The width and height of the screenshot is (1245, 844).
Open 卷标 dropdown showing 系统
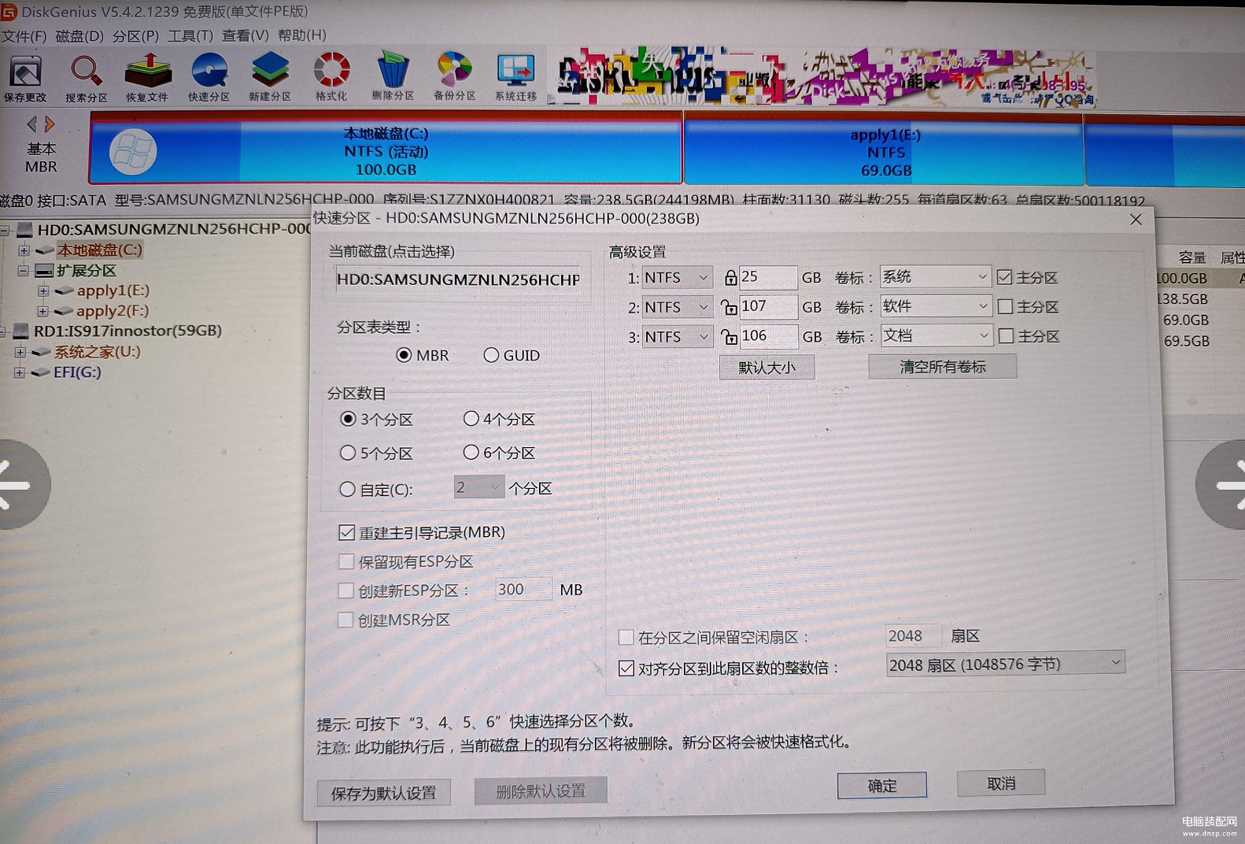(935, 276)
